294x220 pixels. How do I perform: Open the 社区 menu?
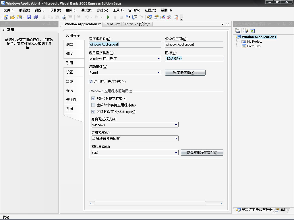(x=150, y=10)
